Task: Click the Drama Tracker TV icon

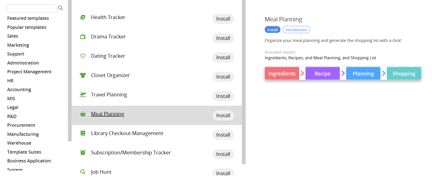Action: click(83, 37)
